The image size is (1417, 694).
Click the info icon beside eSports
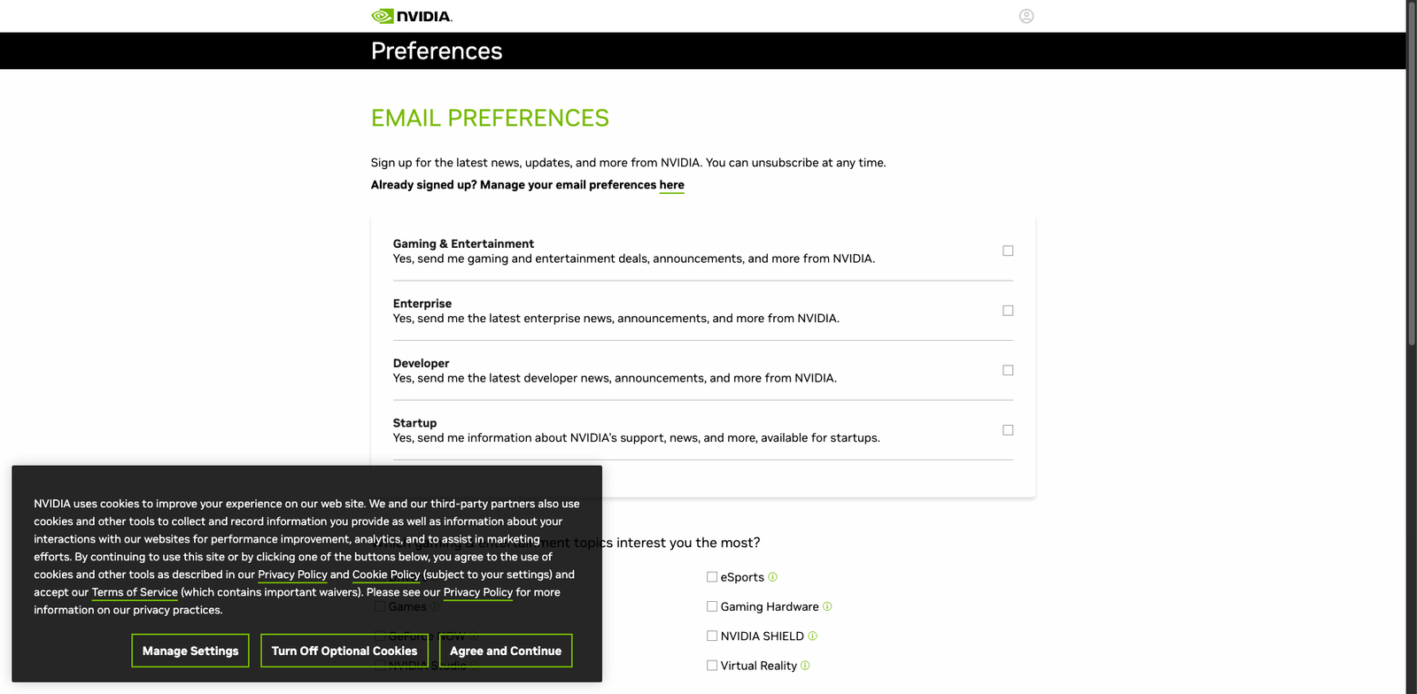pos(773,577)
